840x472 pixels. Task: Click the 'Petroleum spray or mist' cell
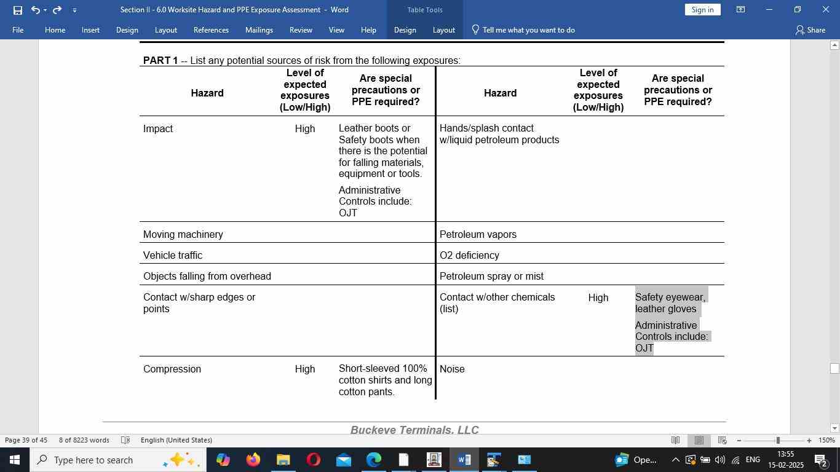491,277
